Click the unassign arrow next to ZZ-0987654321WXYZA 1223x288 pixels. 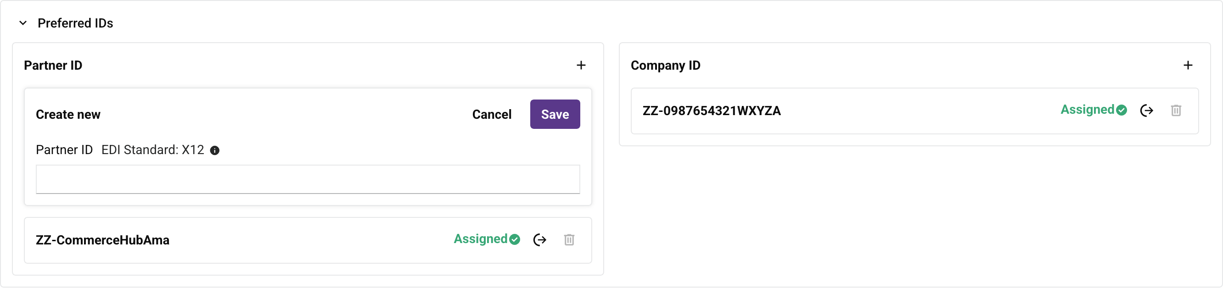[1148, 111]
